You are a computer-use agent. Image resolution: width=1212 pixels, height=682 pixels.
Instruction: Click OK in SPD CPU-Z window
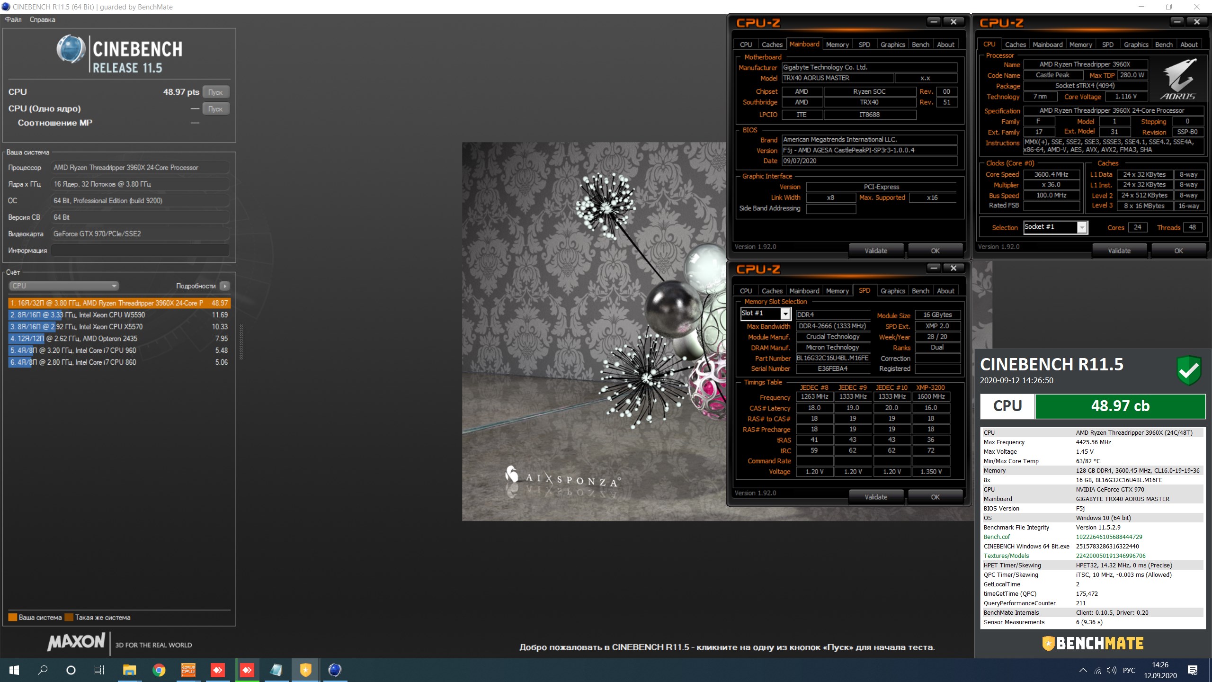935,497
